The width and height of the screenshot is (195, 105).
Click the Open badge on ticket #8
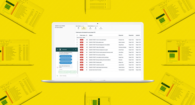[x=82, y=52]
